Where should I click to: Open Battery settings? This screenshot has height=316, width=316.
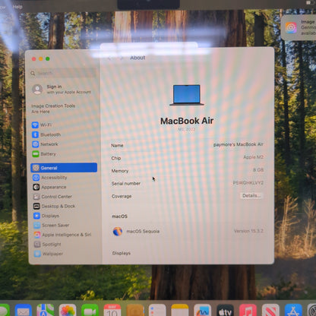point(44,153)
